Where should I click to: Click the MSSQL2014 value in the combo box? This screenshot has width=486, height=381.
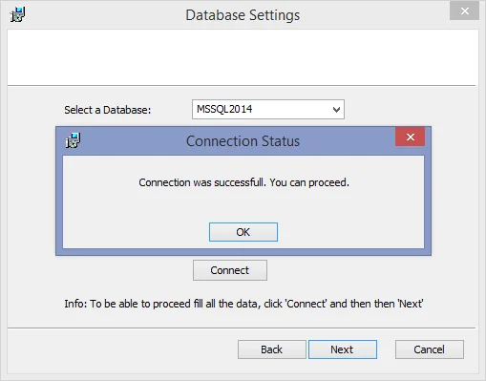[x=224, y=109]
